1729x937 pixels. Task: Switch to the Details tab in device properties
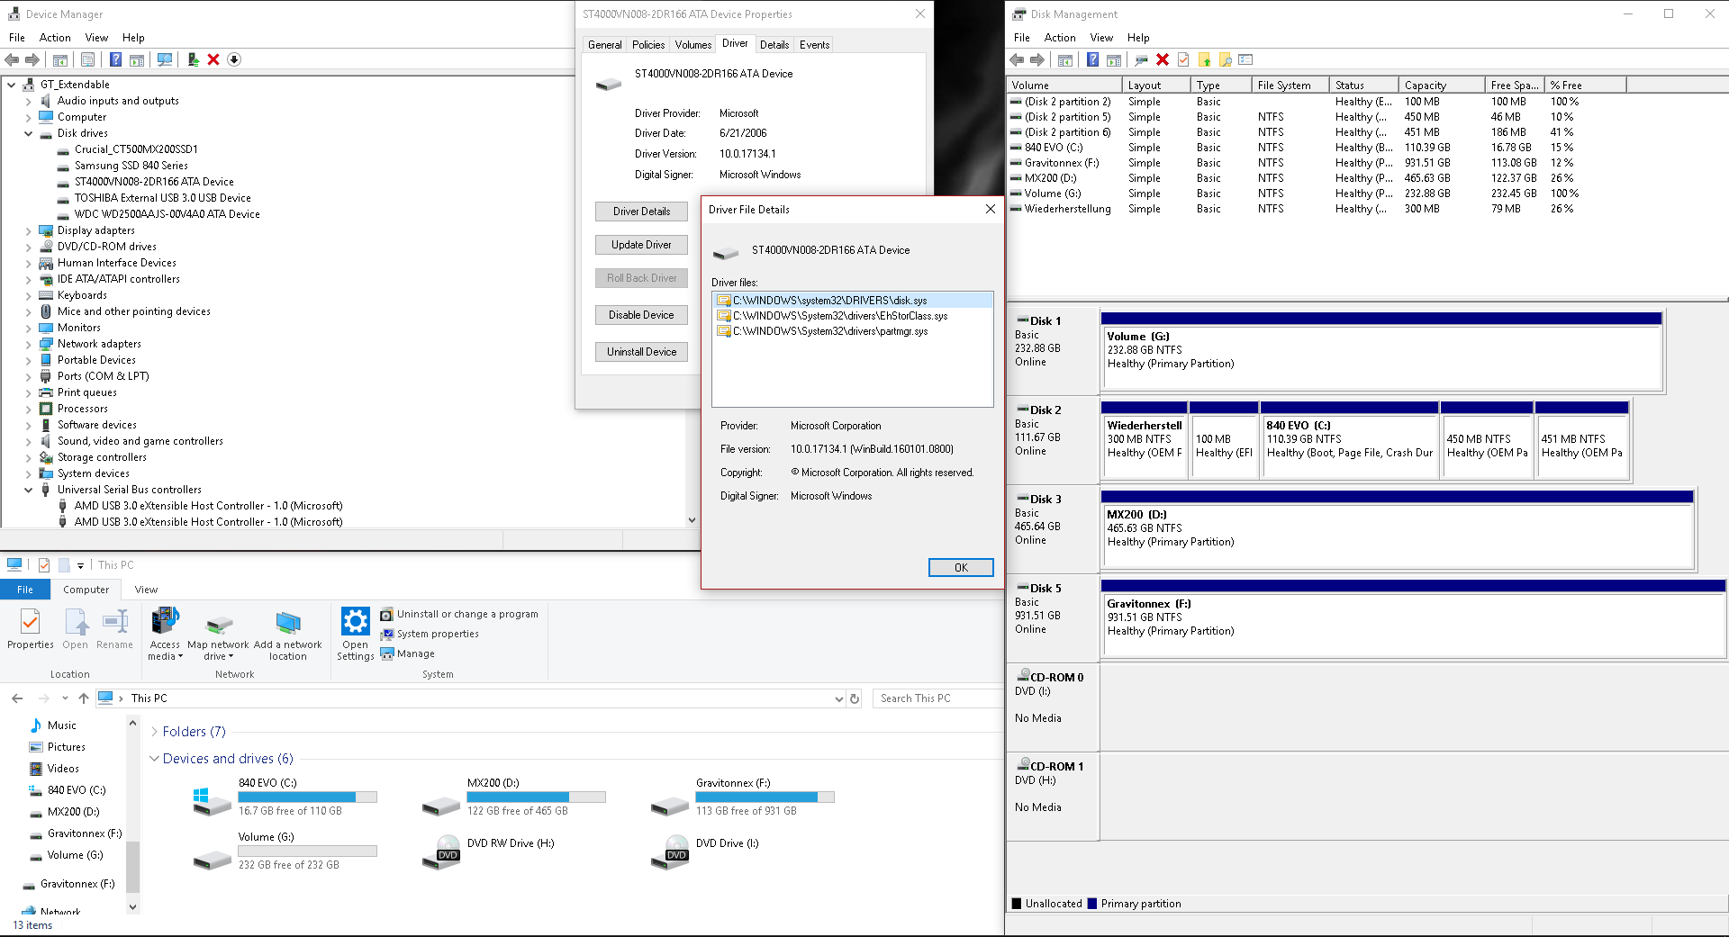pyautogui.click(x=774, y=45)
